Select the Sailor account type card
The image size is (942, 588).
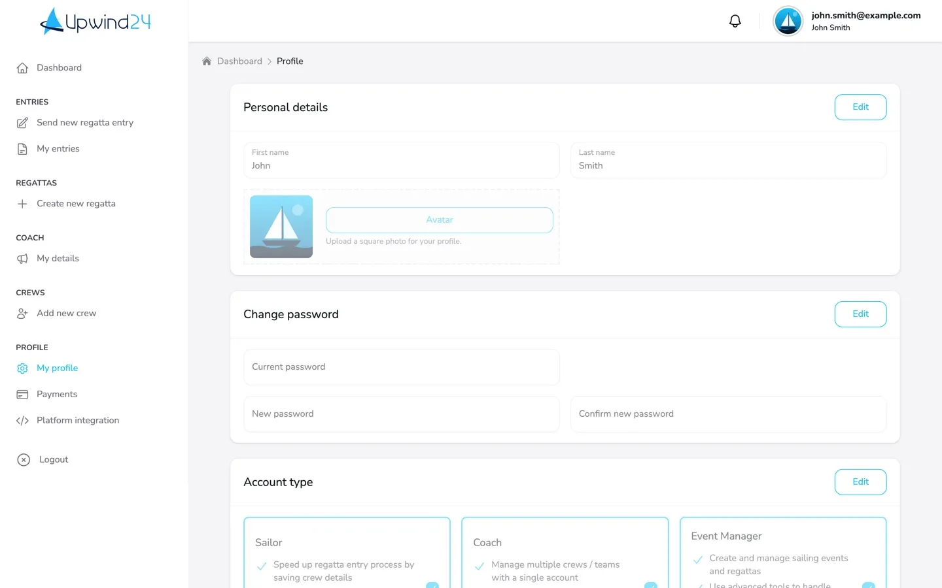[x=347, y=553]
